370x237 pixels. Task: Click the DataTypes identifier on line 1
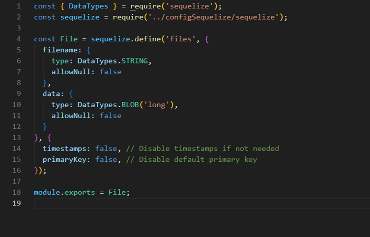coord(88,6)
